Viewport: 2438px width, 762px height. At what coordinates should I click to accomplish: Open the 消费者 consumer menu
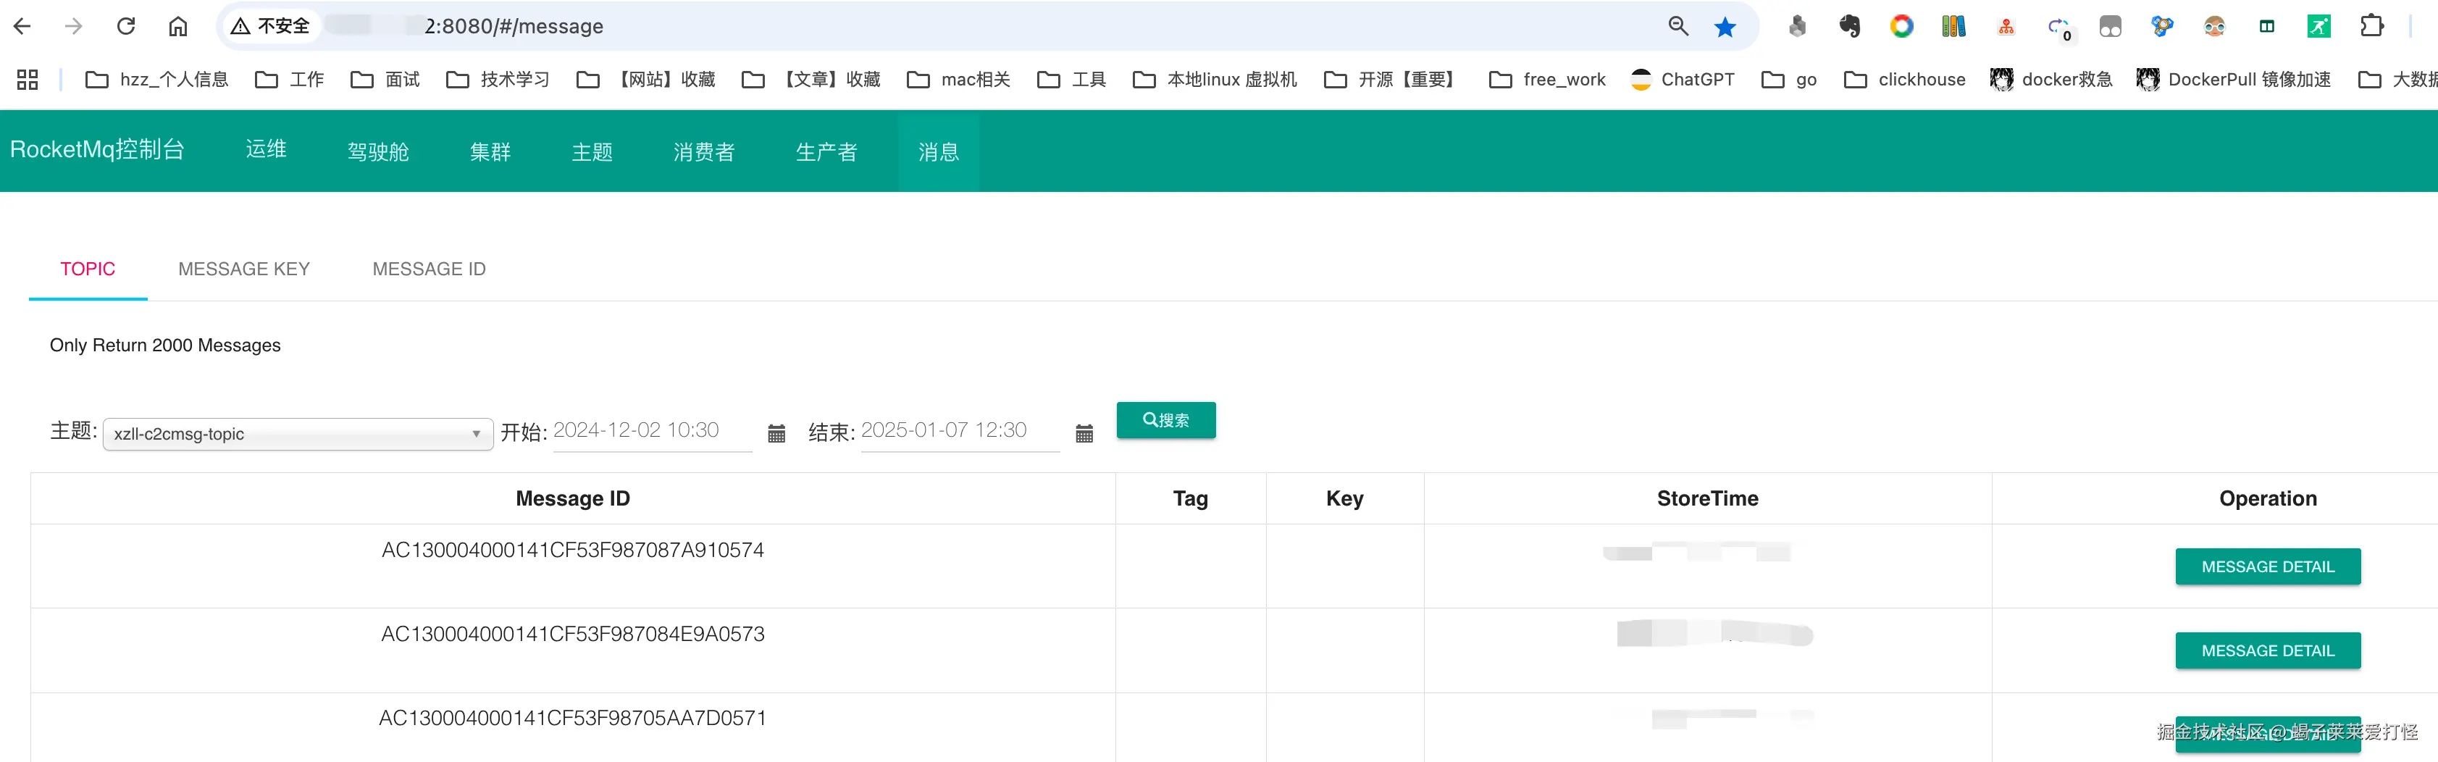point(704,151)
